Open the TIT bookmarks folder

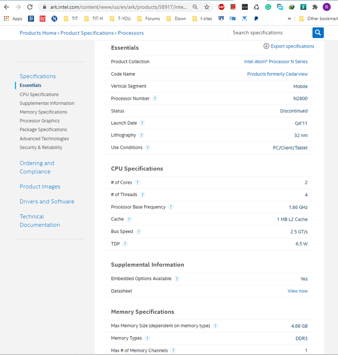pyautogui.click(x=71, y=19)
